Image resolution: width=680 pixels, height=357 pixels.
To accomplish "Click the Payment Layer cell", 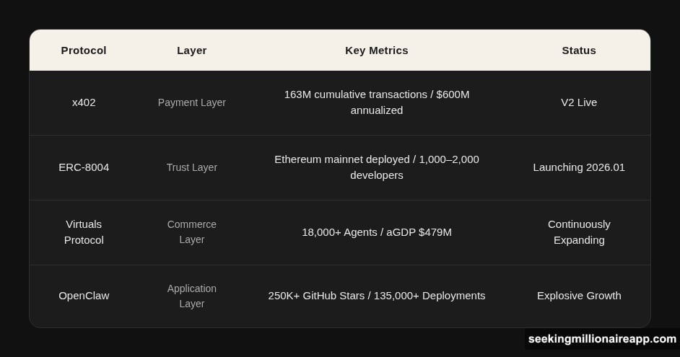I will pos(192,102).
